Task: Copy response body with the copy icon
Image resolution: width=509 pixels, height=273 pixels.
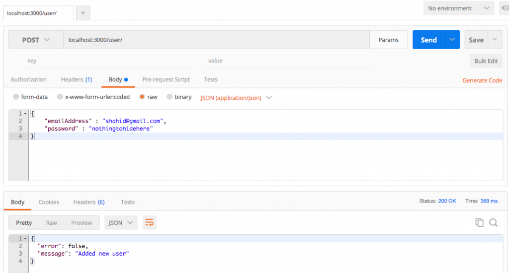Action: tap(479, 222)
